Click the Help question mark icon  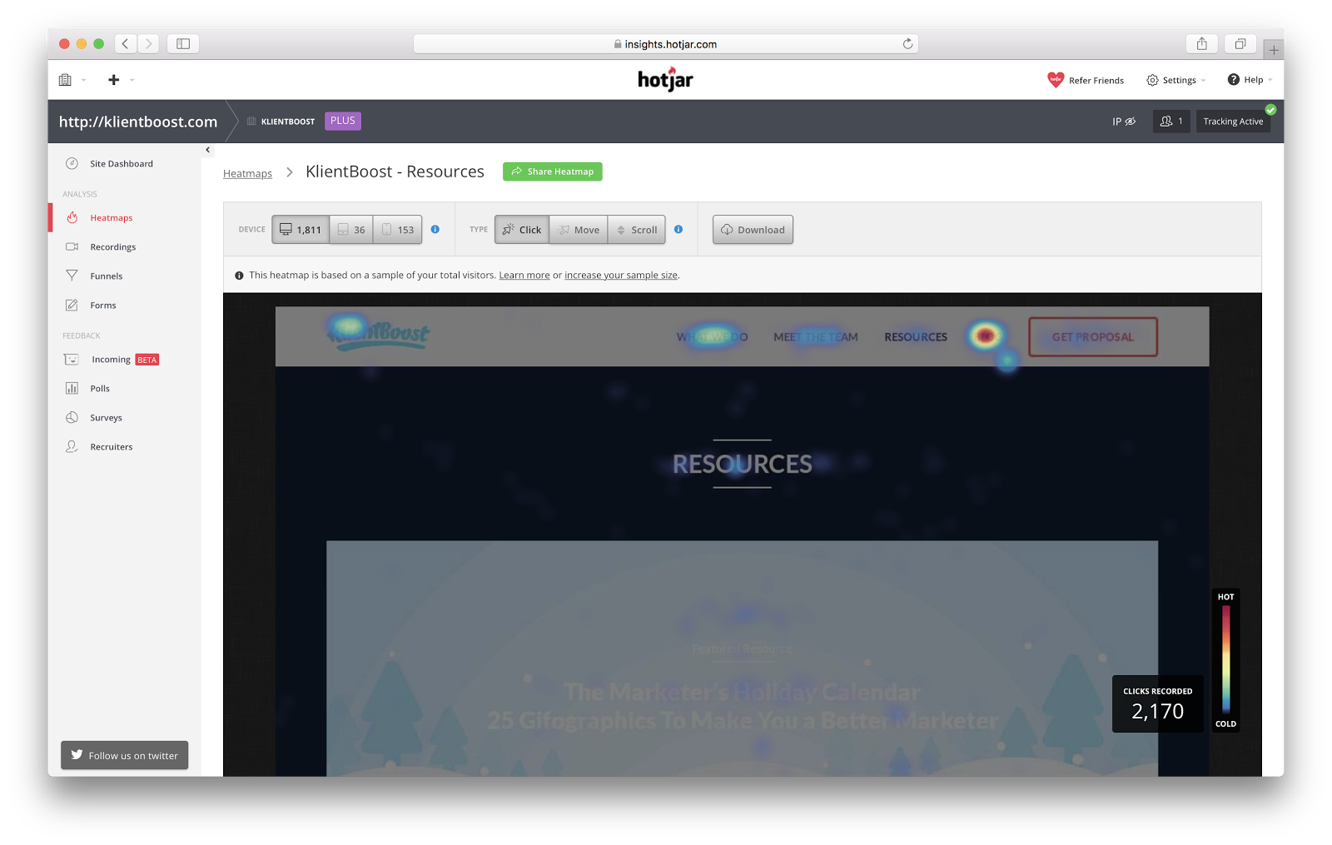click(1234, 80)
